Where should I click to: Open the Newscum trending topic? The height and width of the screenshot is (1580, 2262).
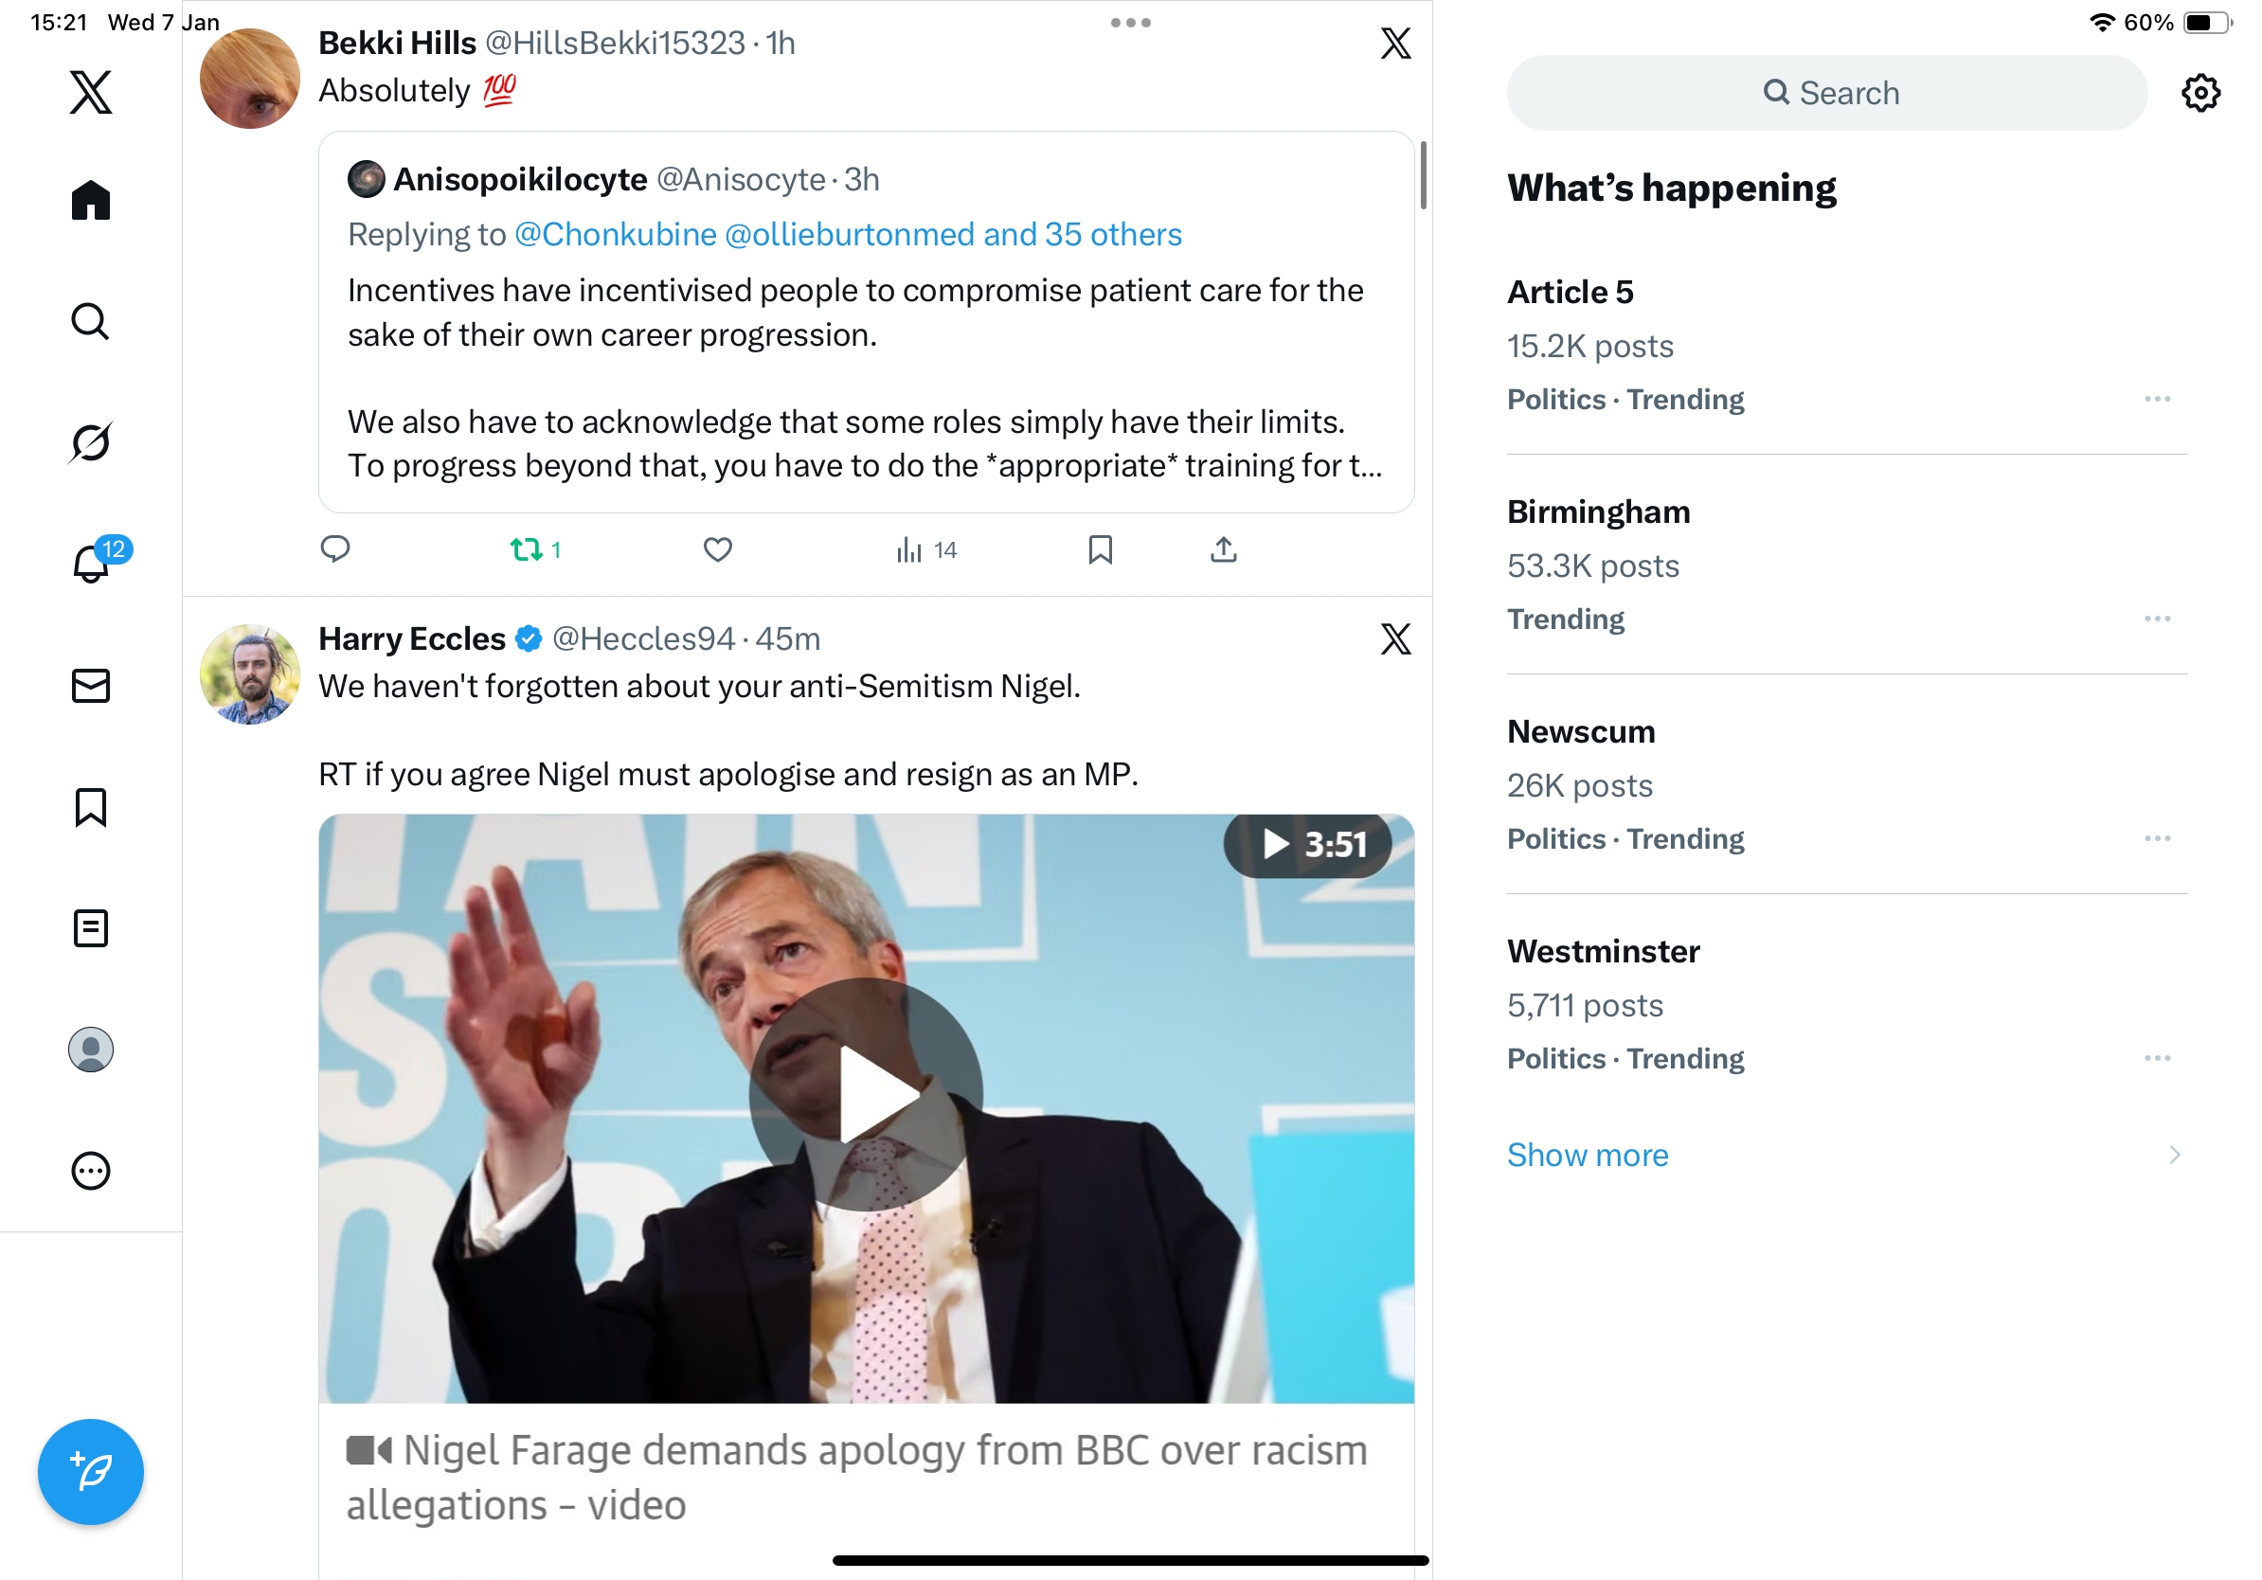[1580, 732]
